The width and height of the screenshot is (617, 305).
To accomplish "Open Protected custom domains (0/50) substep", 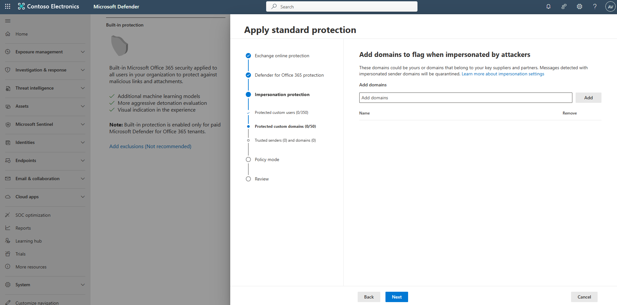I will click(285, 126).
